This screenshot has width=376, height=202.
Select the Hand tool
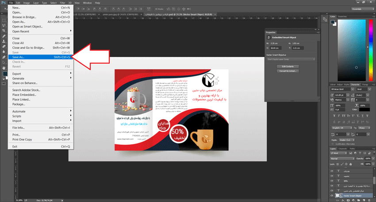pyautogui.click(x=4, y=68)
